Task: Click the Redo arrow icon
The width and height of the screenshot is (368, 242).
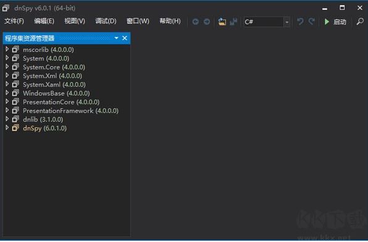Action: pyautogui.click(x=312, y=22)
